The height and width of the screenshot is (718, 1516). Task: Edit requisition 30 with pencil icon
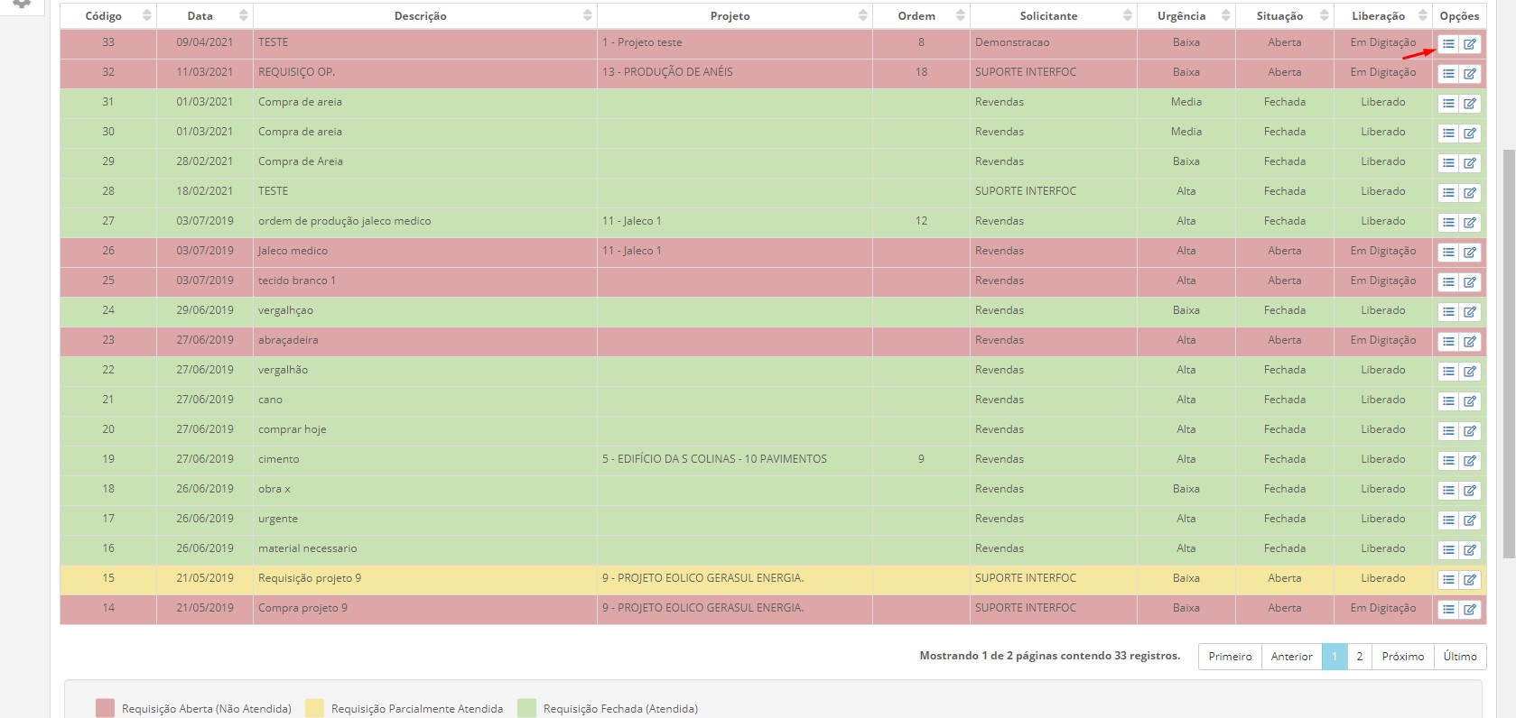point(1470,133)
